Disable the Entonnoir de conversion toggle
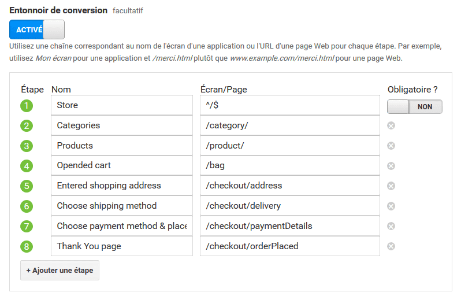Screen dimensions: 461x296 [37, 29]
